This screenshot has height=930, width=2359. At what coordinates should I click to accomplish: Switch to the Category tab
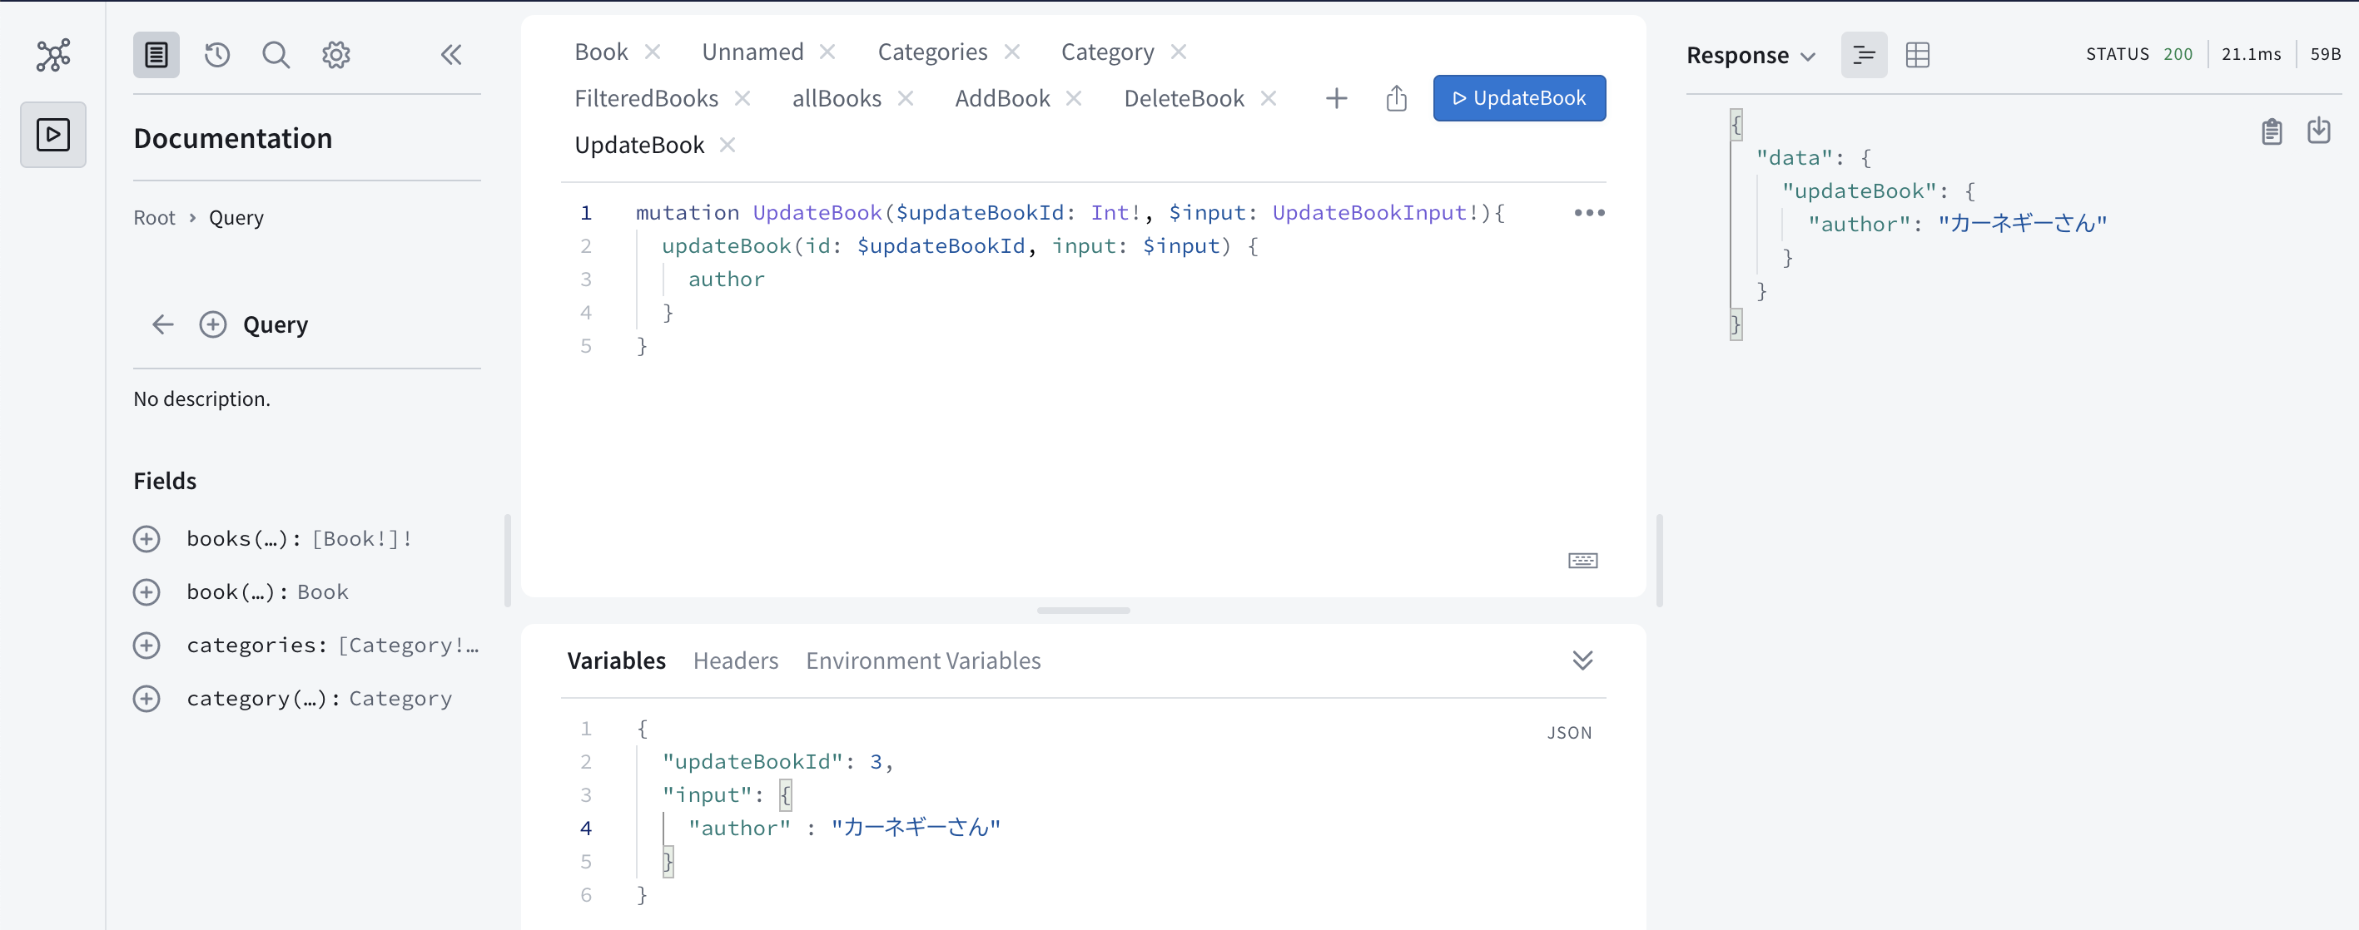tap(1107, 52)
